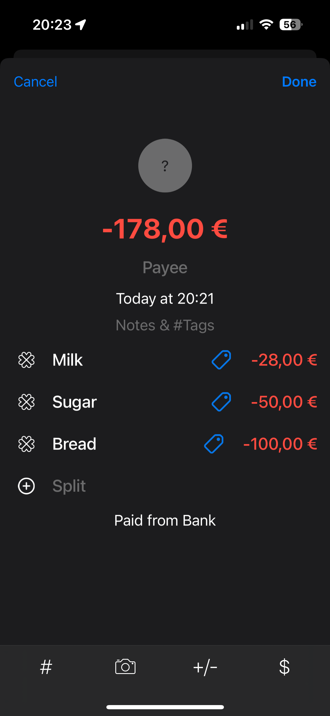Viewport: 330px width, 716px height.
Task: Tap the tag icon beside Bread
Action: (214, 444)
